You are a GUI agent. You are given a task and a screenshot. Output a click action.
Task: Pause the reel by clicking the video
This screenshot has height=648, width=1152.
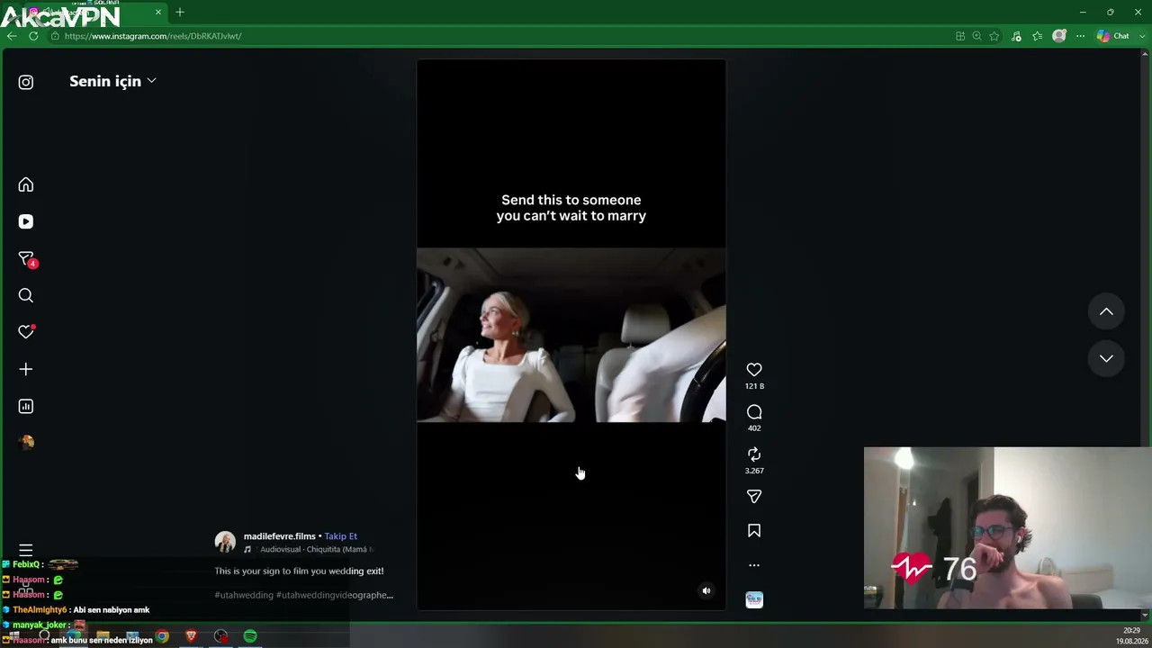(x=571, y=335)
